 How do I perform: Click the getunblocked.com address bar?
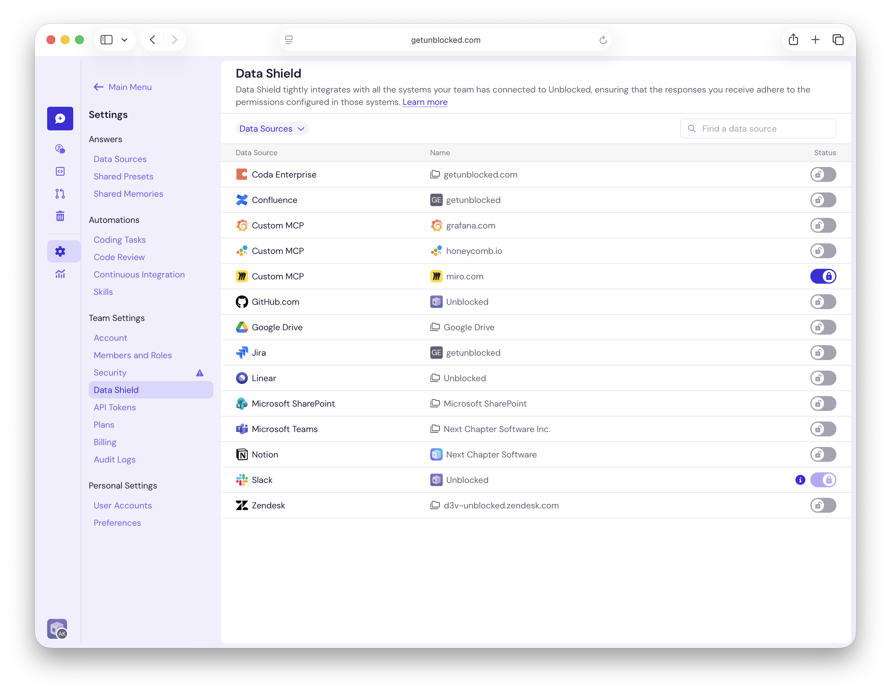point(445,40)
